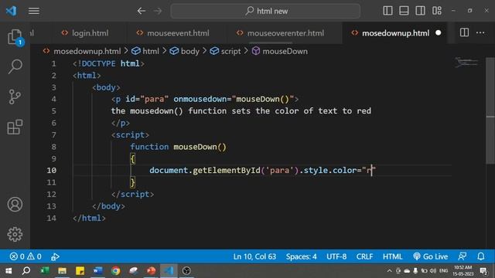Image resolution: width=495 pixels, height=278 pixels.
Task: Change indentation via Spaces: 4
Action: click(301, 256)
